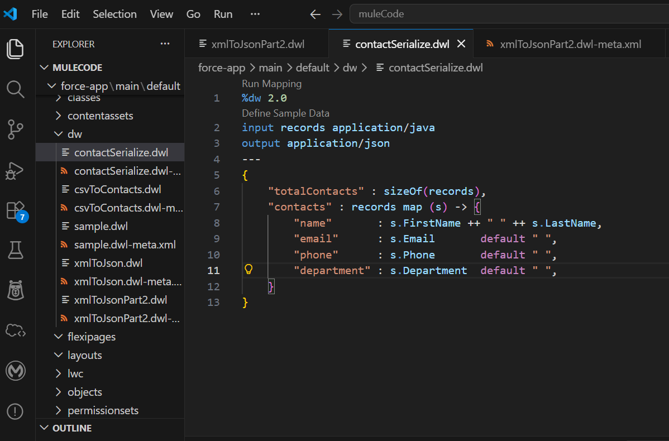
Task: Collapse the MULECODE root section
Action: 77,68
